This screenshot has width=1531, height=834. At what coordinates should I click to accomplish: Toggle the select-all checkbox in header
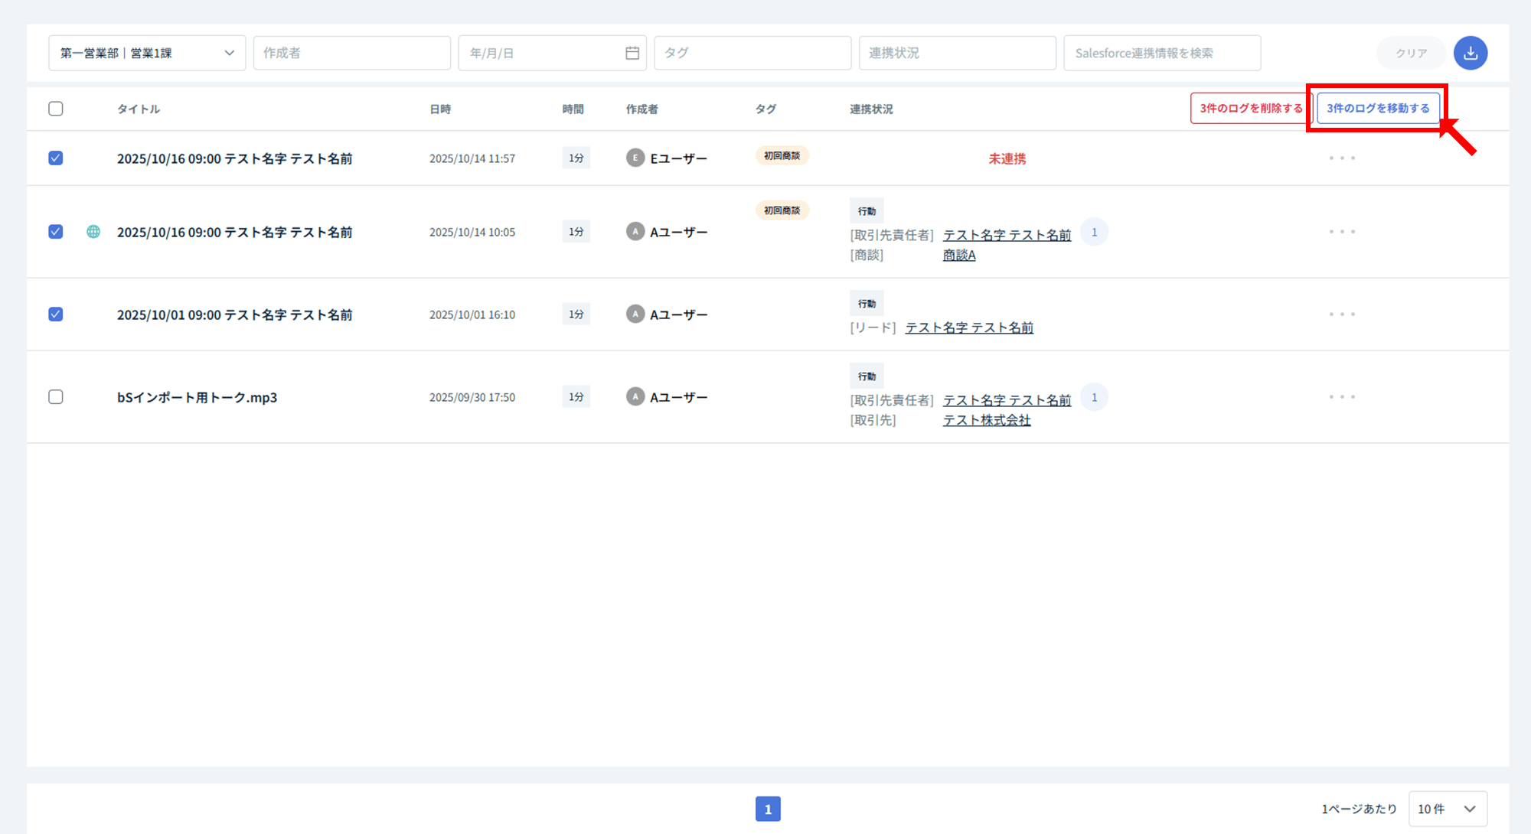56,109
